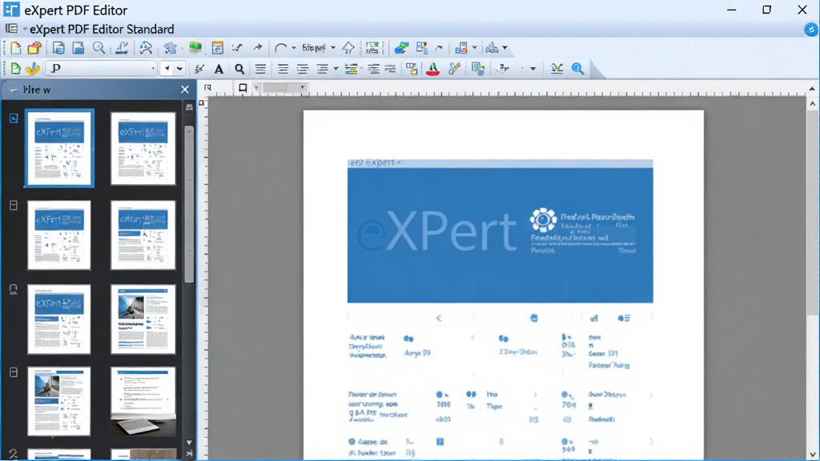Open the font name combo box showing P
Viewport: 820px width, 461px height.
(102, 69)
